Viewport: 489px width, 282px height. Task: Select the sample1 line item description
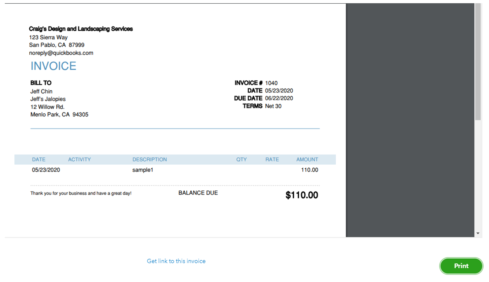143,170
